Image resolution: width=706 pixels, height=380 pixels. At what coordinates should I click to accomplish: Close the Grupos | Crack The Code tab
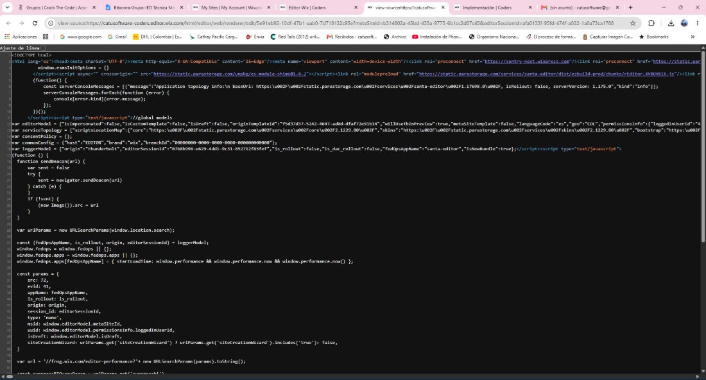pyautogui.click(x=94, y=8)
